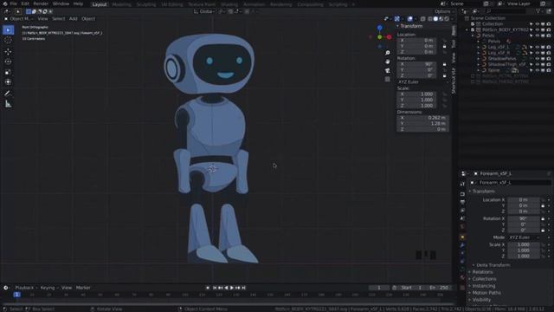This screenshot has height=312, width=554.
Task: Disable render camera icon for Leg_xSF_R
Action: coord(549,53)
